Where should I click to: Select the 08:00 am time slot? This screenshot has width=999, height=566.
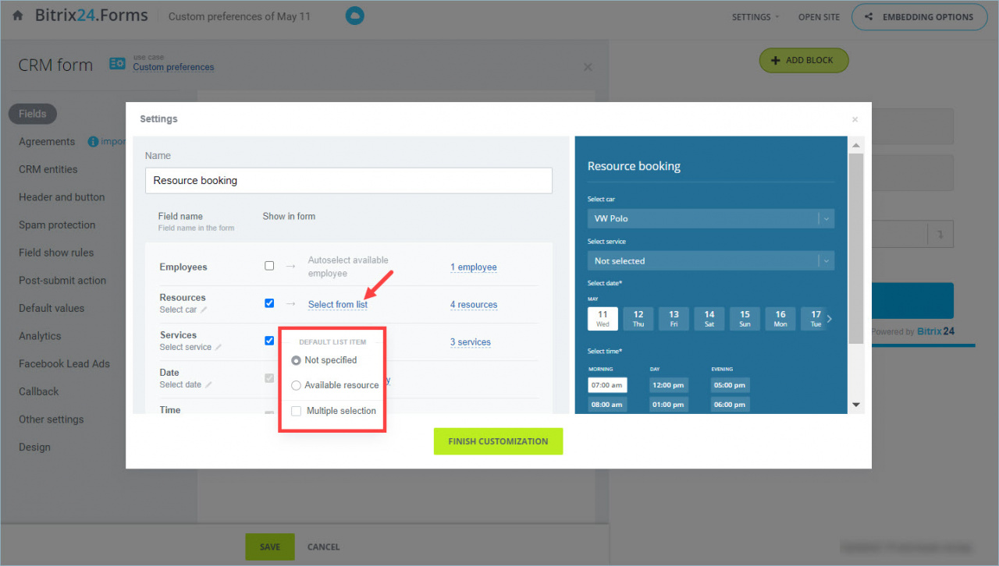coord(607,405)
